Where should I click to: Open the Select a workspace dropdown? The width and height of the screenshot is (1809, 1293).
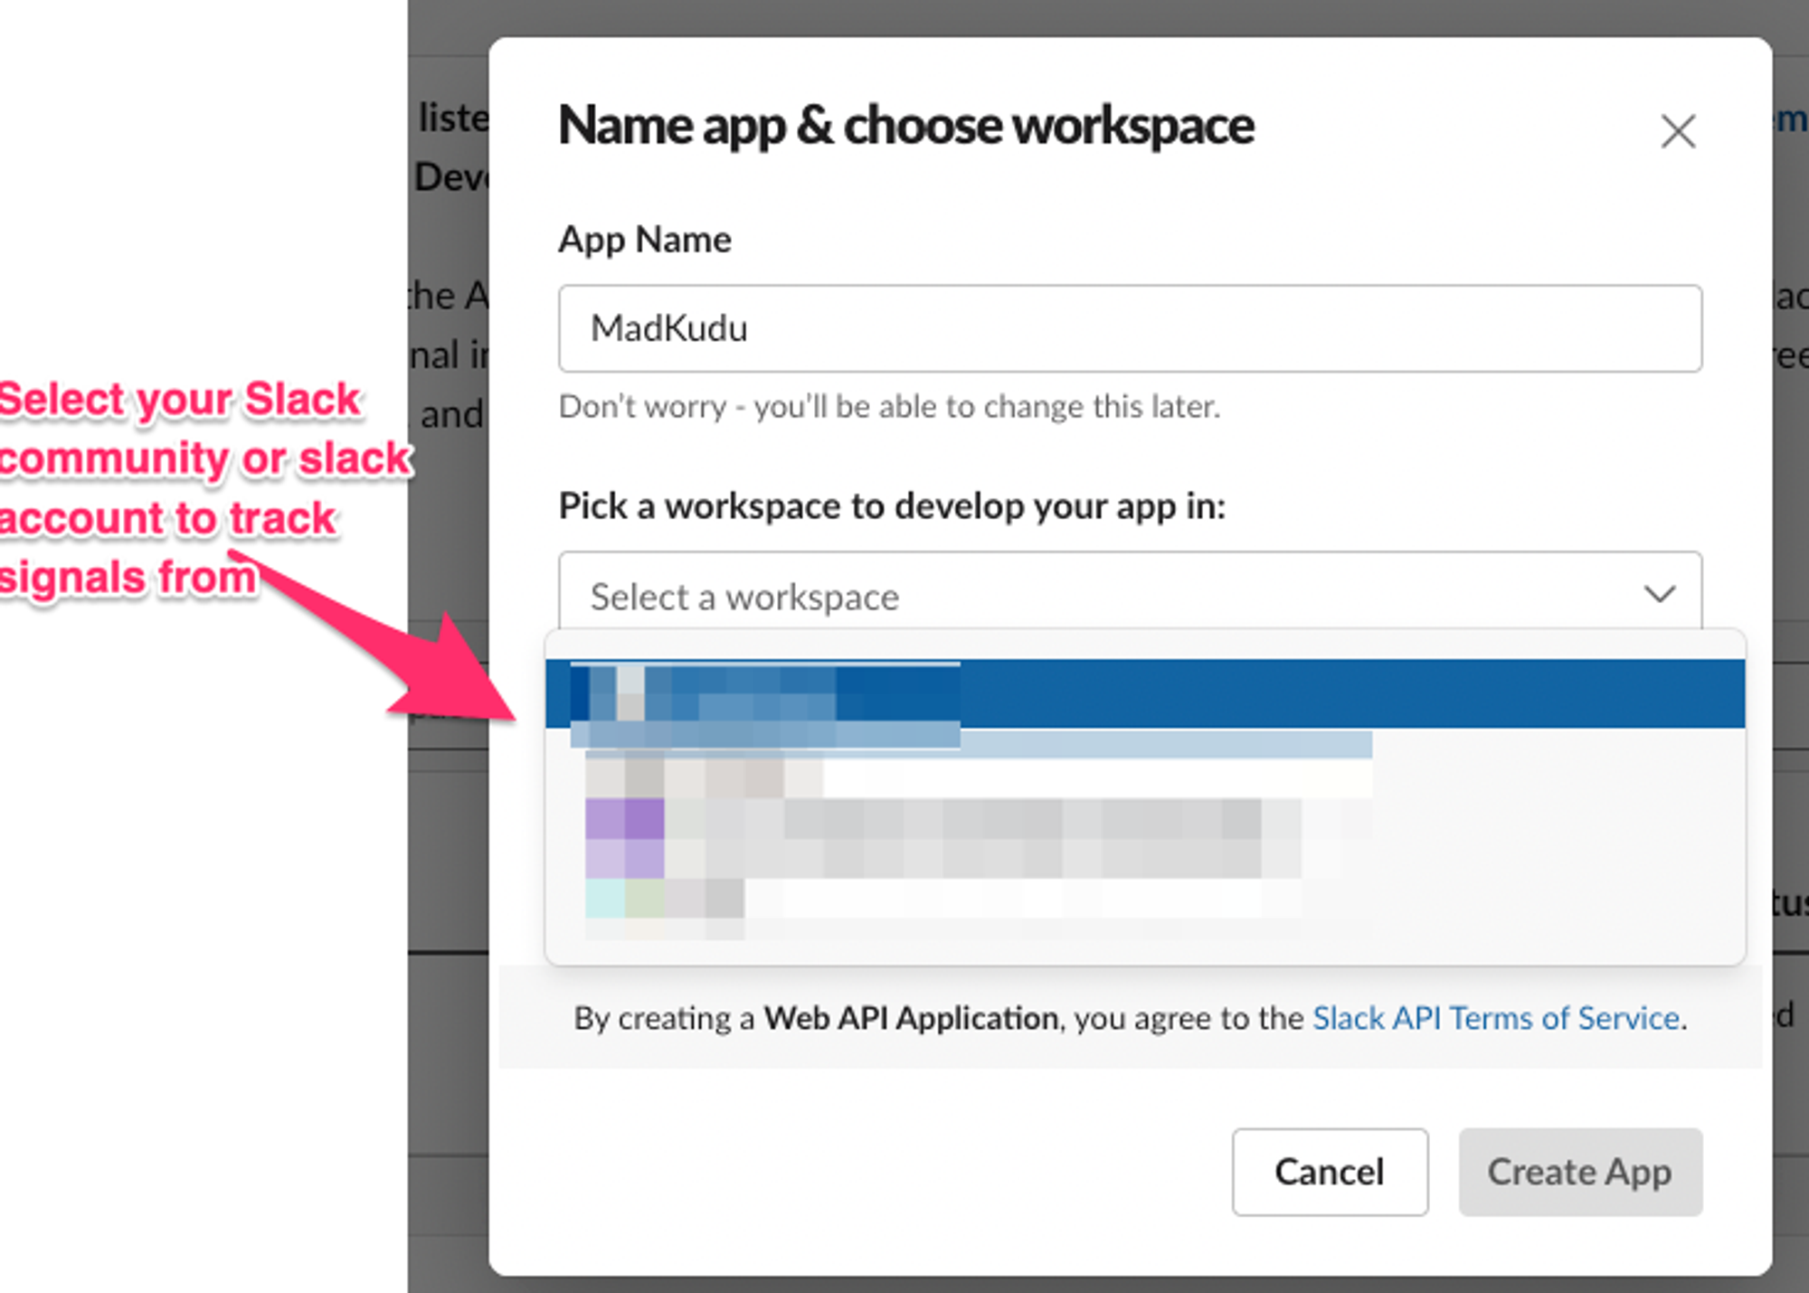click(x=1130, y=594)
